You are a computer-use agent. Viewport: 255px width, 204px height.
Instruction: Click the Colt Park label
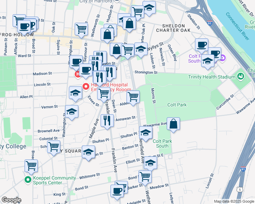(177, 105)
